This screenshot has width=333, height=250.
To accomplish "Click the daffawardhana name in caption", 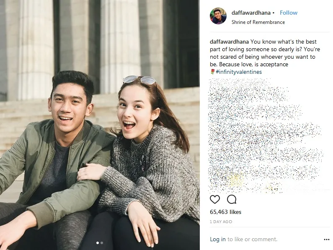I will (x=229, y=42).
